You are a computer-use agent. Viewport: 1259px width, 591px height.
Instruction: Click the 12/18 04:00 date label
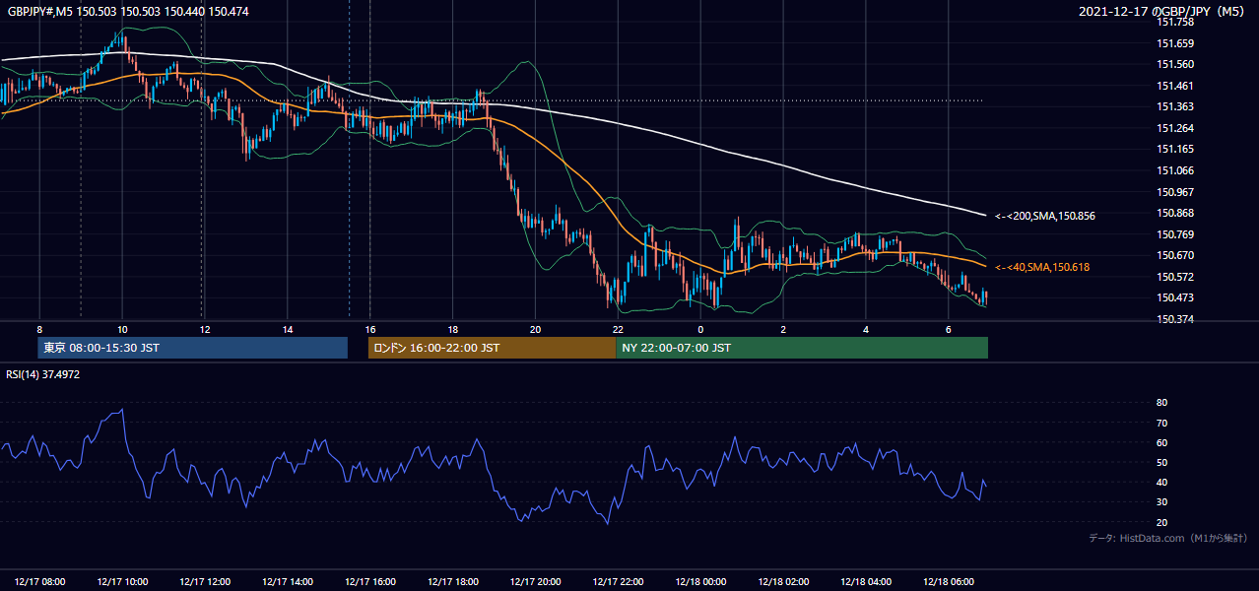pos(866,581)
